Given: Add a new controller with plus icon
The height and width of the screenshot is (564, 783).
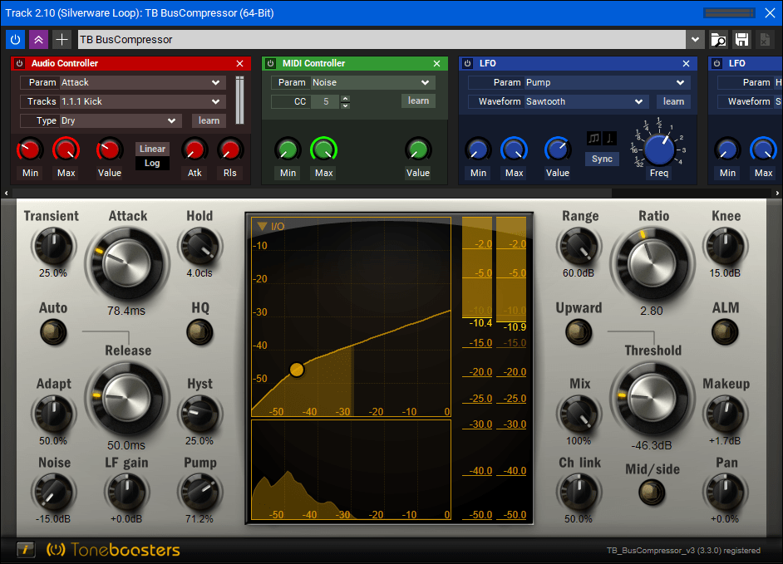Looking at the screenshot, I should point(62,39).
